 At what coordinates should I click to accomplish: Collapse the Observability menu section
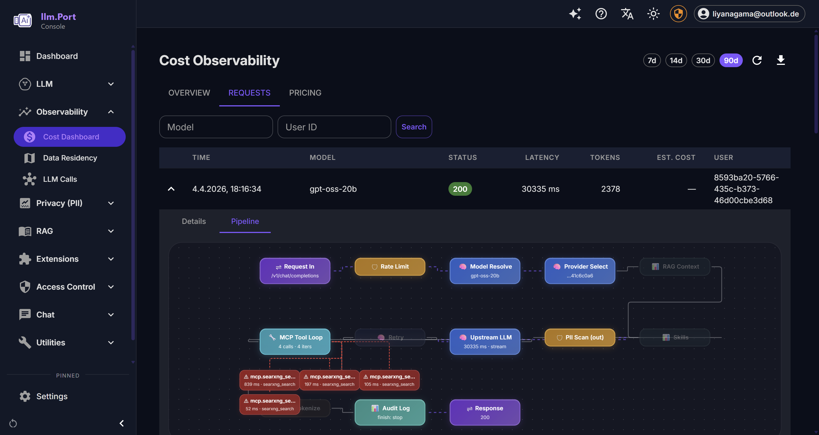click(111, 112)
